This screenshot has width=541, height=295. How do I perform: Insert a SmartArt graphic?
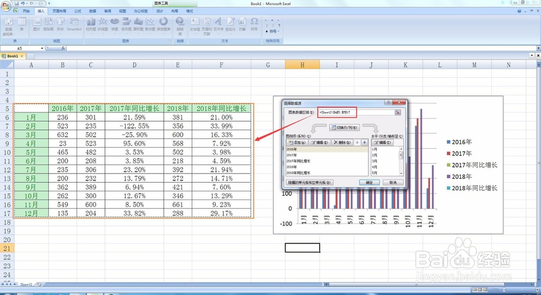(74, 24)
